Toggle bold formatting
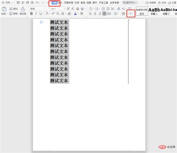177x153 pixels. 31,14
